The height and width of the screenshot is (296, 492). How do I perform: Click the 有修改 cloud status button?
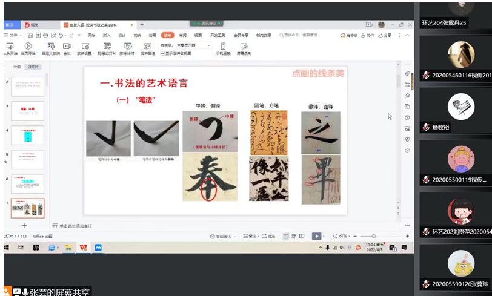point(349,35)
